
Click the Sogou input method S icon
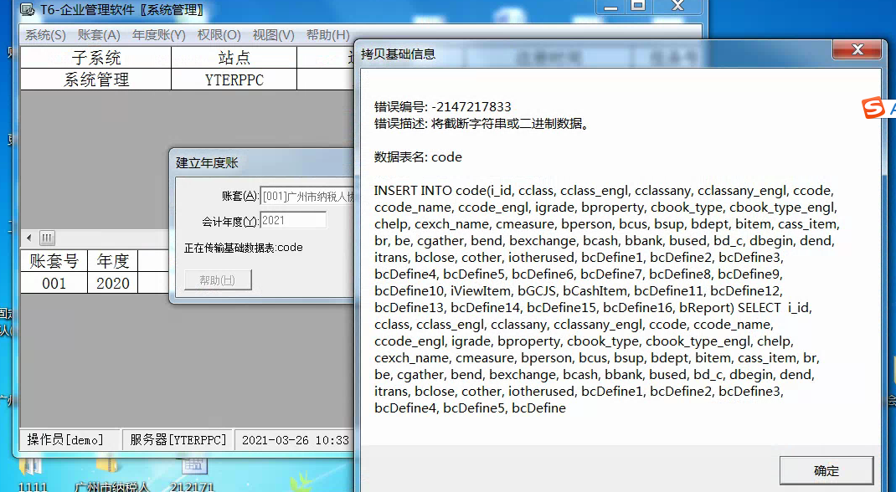[873, 108]
